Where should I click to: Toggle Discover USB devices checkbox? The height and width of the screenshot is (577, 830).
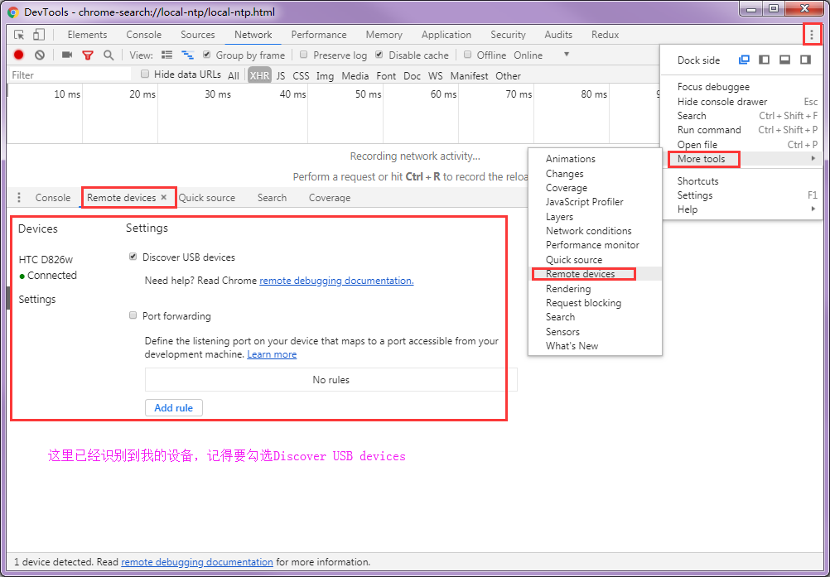pos(133,257)
